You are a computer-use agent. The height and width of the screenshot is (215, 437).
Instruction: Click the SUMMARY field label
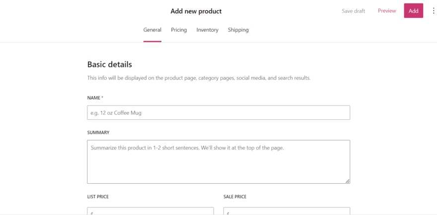(98, 133)
